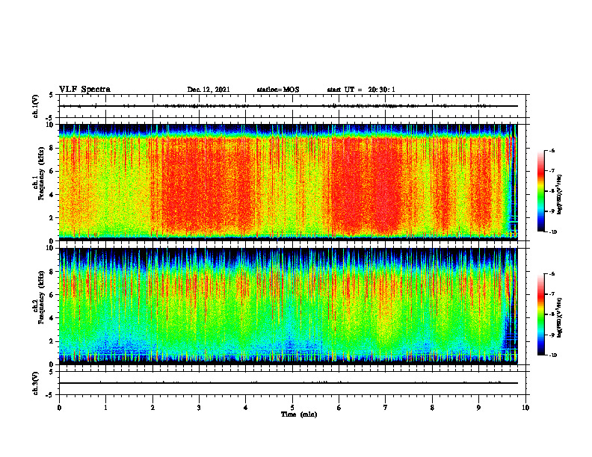Click the ch.1 color bar log(PSD) units label
This screenshot has height=457, width=592.
click(x=560, y=195)
